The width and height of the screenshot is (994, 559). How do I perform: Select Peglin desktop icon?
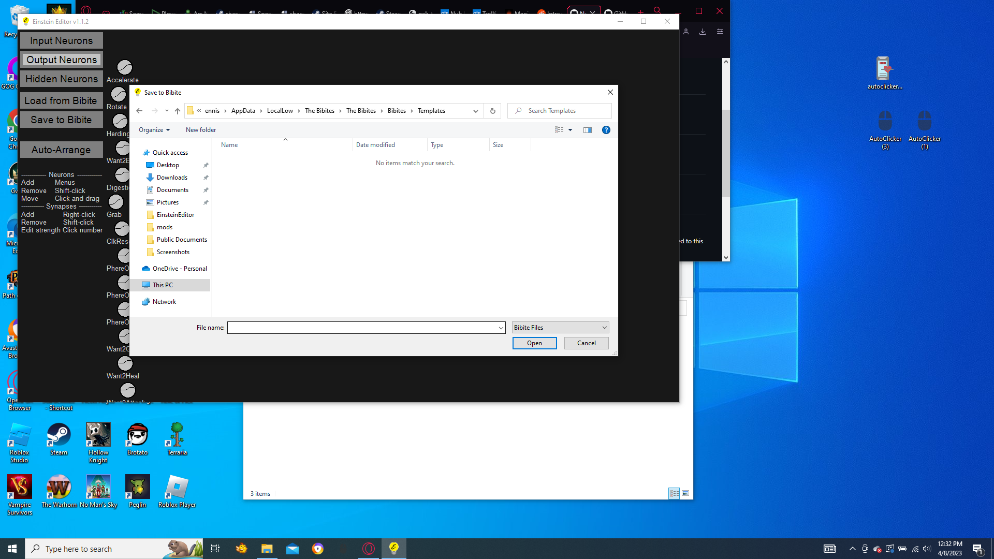pyautogui.click(x=138, y=492)
